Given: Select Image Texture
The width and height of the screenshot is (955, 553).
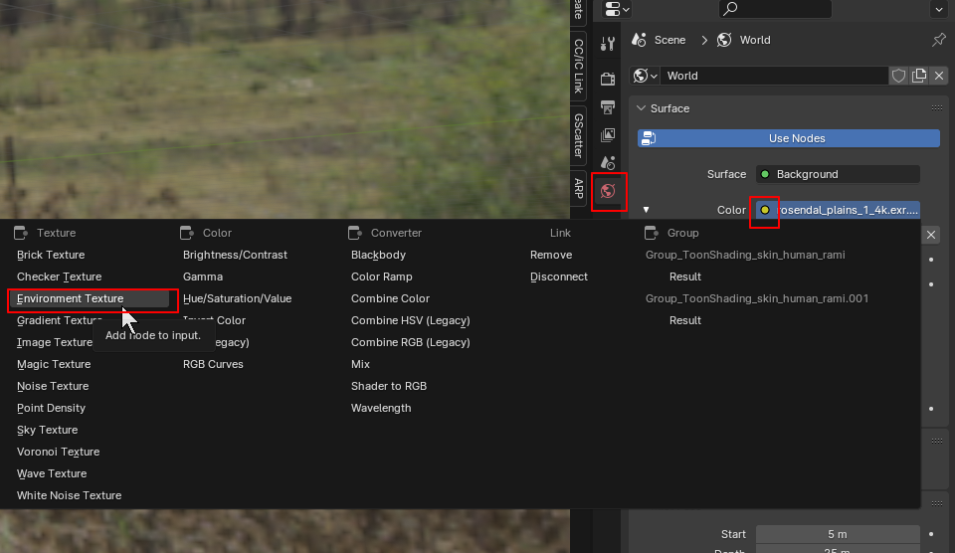Looking at the screenshot, I should 54,342.
